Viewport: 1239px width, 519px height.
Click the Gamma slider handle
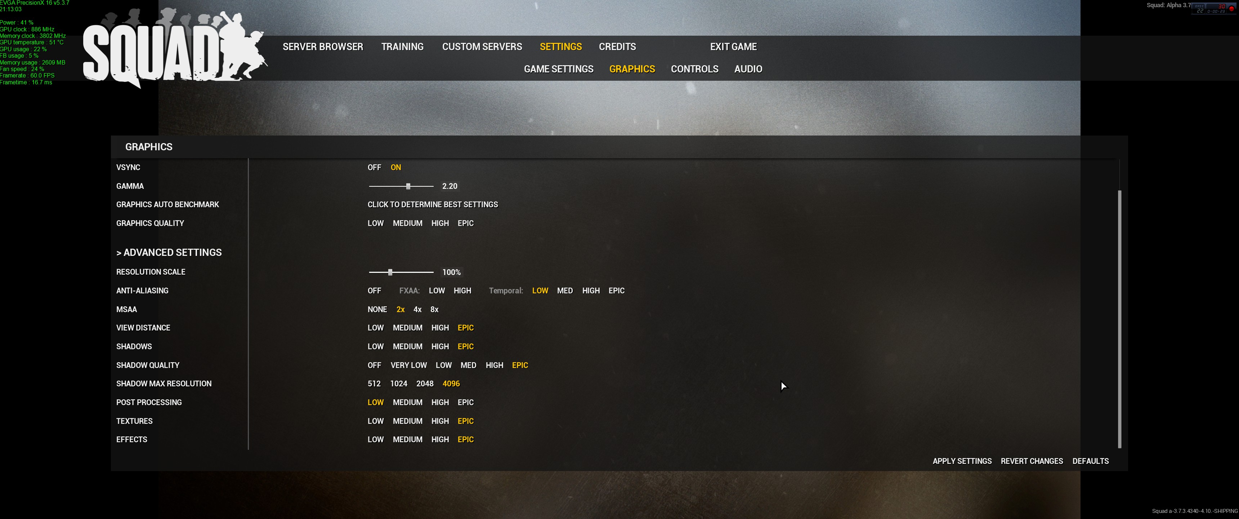(408, 186)
